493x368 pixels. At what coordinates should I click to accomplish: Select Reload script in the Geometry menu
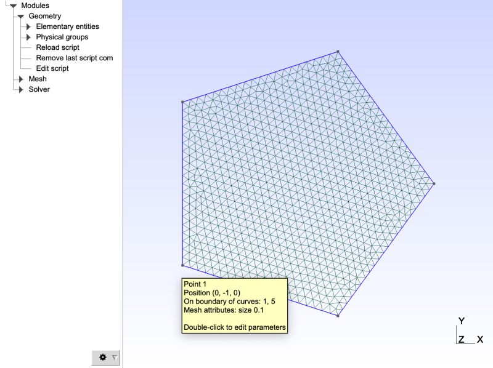tap(59, 47)
